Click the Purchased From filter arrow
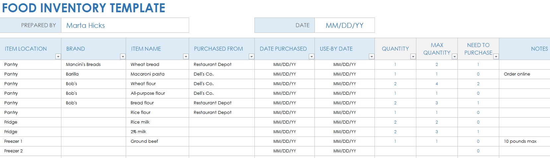 tap(251, 57)
